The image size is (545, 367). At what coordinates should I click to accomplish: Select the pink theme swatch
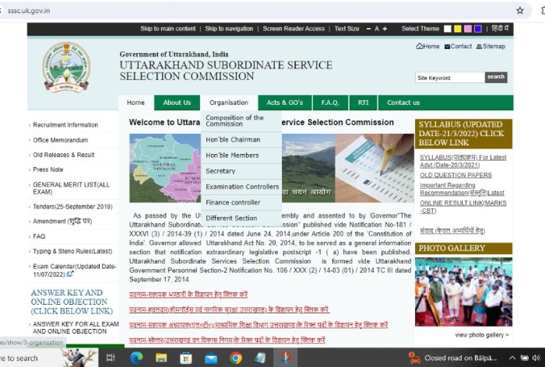tap(468, 29)
